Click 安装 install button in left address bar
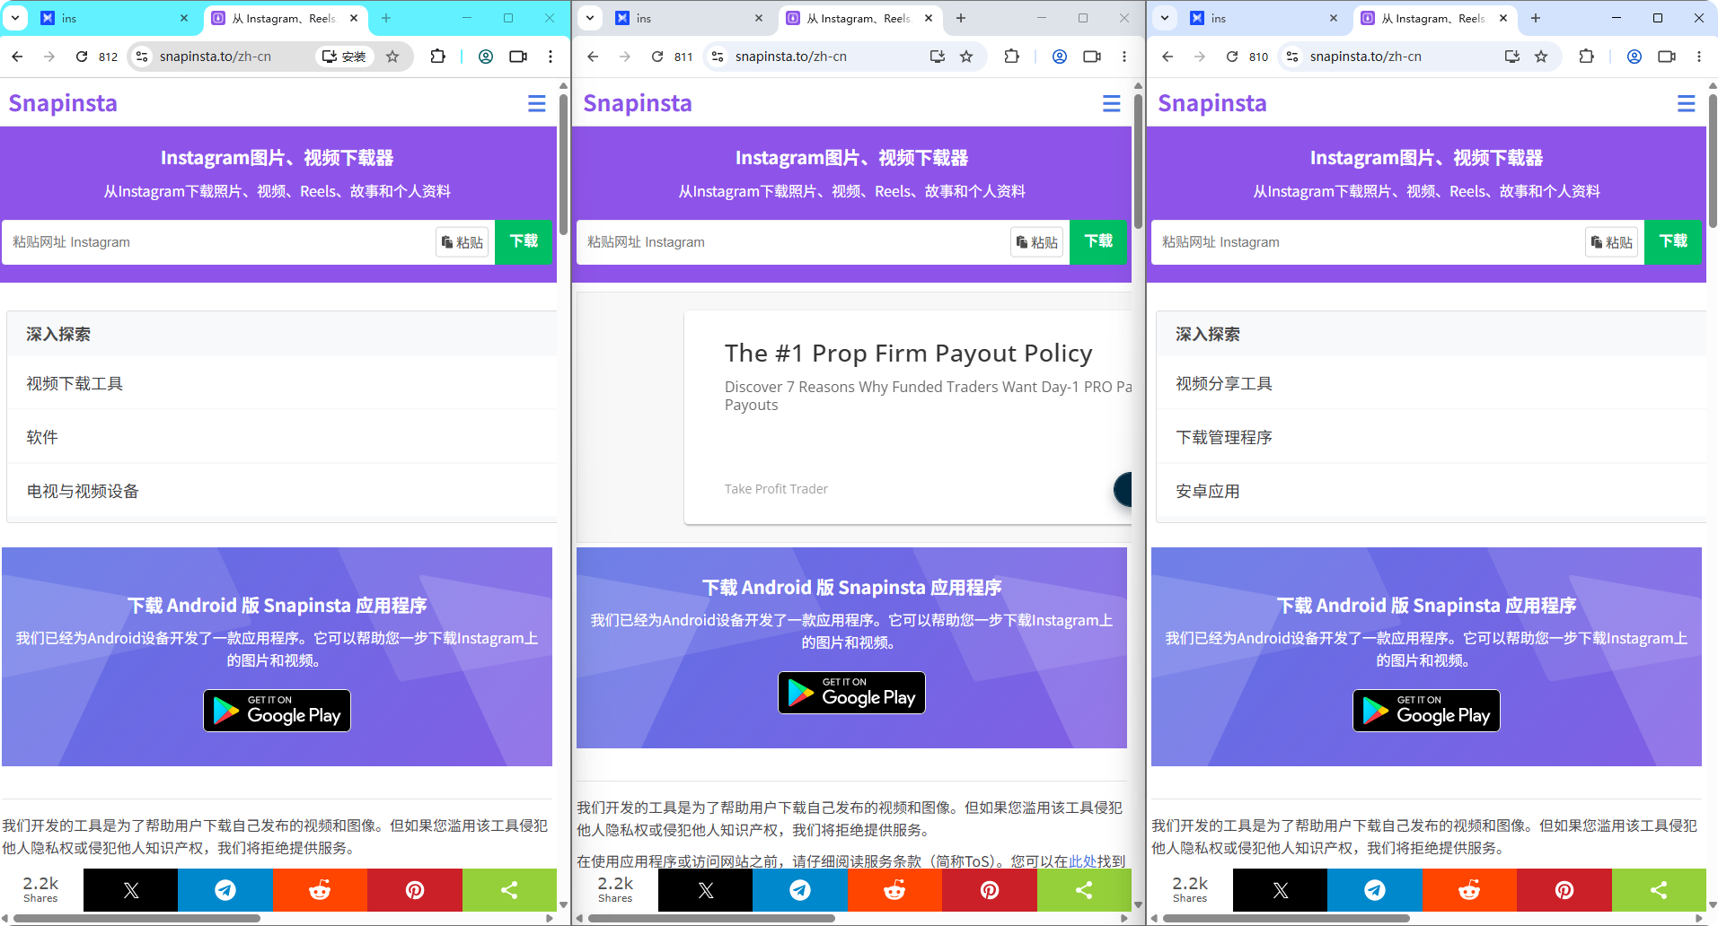 pyautogui.click(x=344, y=57)
